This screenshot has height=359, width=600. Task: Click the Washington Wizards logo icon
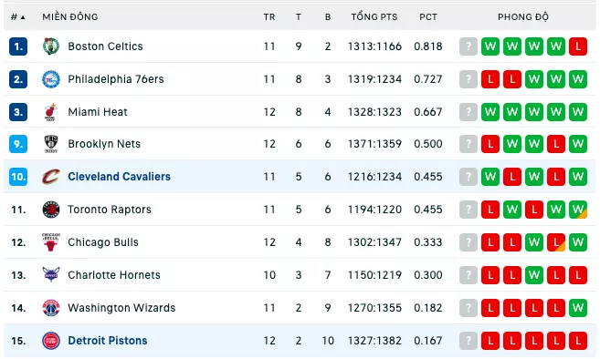51,308
